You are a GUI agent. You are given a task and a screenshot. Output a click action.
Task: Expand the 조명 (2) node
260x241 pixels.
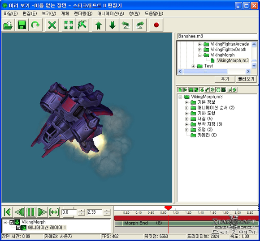[187, 130]
